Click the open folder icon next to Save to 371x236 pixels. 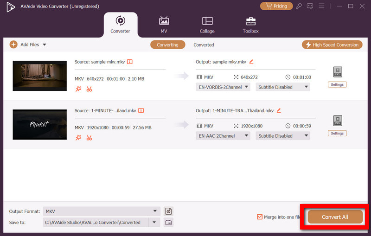(x=168, y=223)
